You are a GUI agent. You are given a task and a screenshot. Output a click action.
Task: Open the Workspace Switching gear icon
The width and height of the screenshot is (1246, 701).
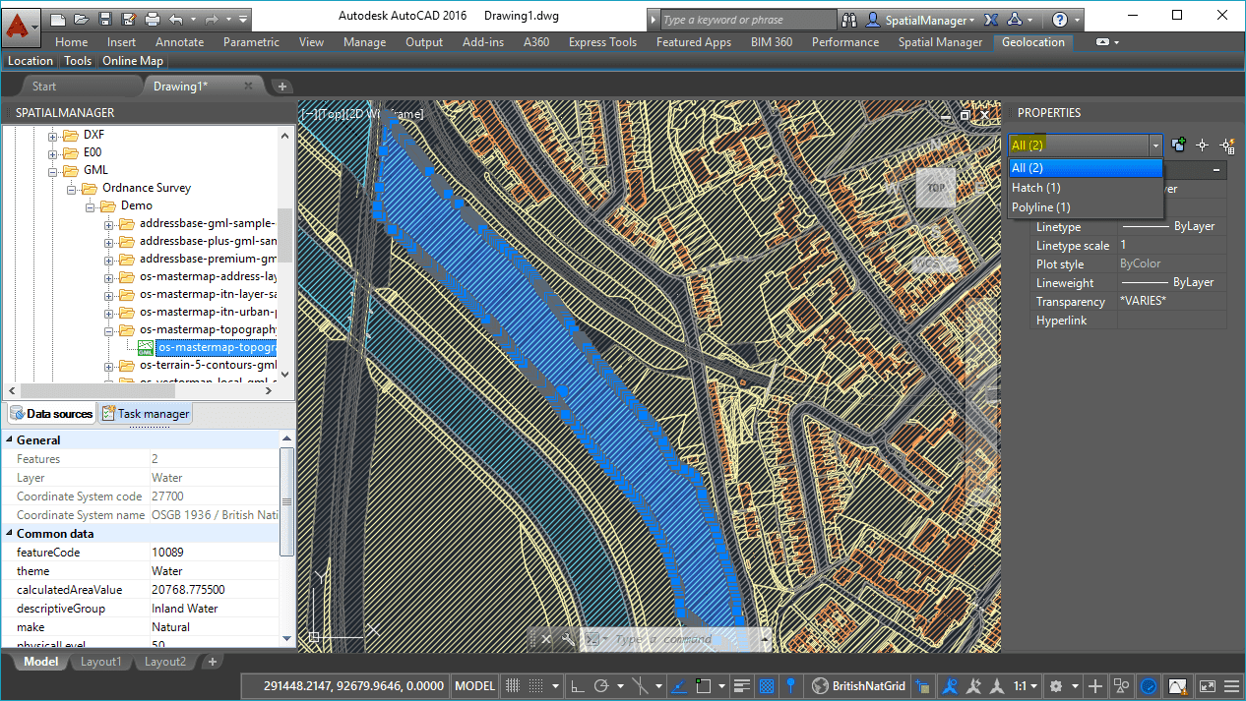tap(1056, 685)
